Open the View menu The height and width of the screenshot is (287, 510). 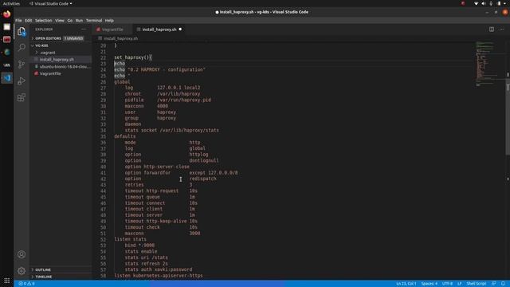(60, 21)
